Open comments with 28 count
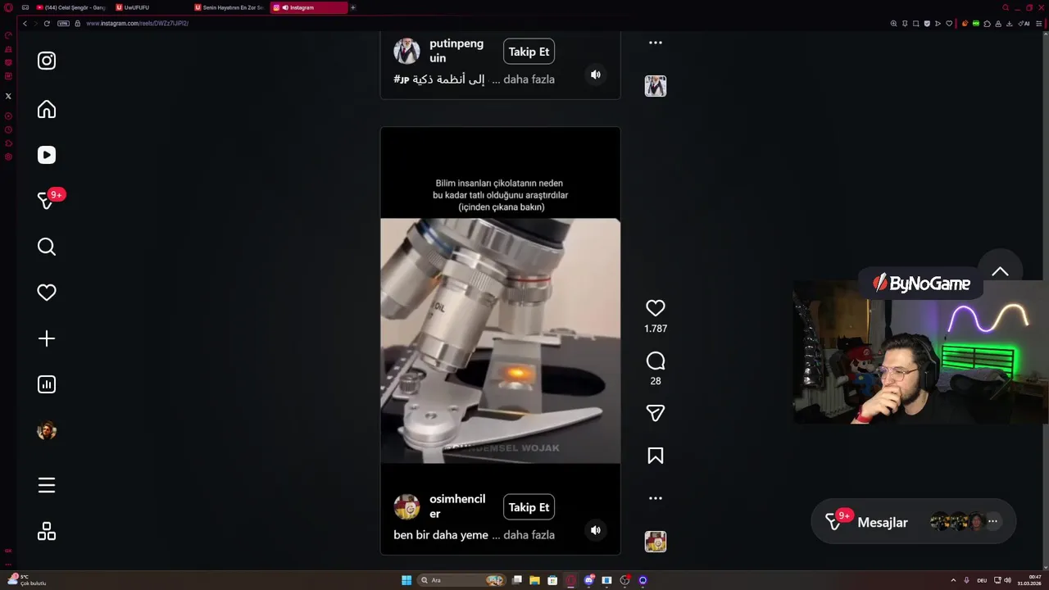 656,361
